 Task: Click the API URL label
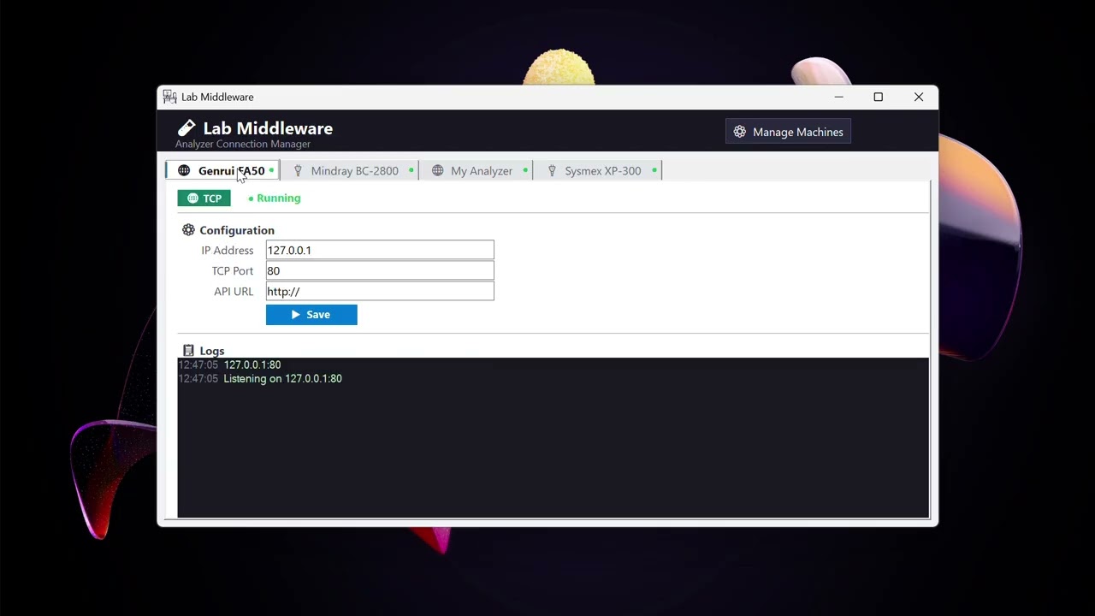click(234, 291)
